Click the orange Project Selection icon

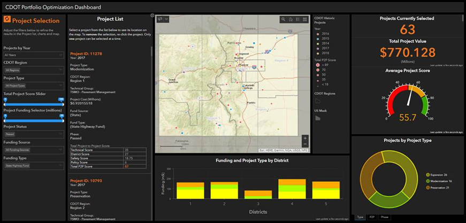pyautogui.click(x=7, y=20)
